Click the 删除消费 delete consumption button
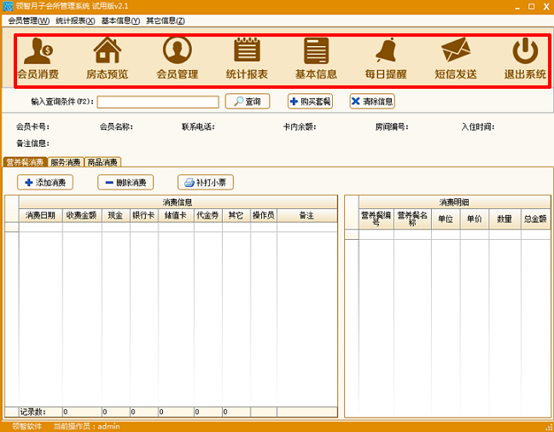This screenshot has height=432, width=554. [x=125, y=182]
